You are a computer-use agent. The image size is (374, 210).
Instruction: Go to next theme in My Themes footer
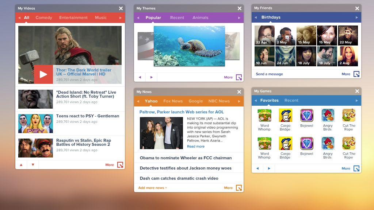152,77
